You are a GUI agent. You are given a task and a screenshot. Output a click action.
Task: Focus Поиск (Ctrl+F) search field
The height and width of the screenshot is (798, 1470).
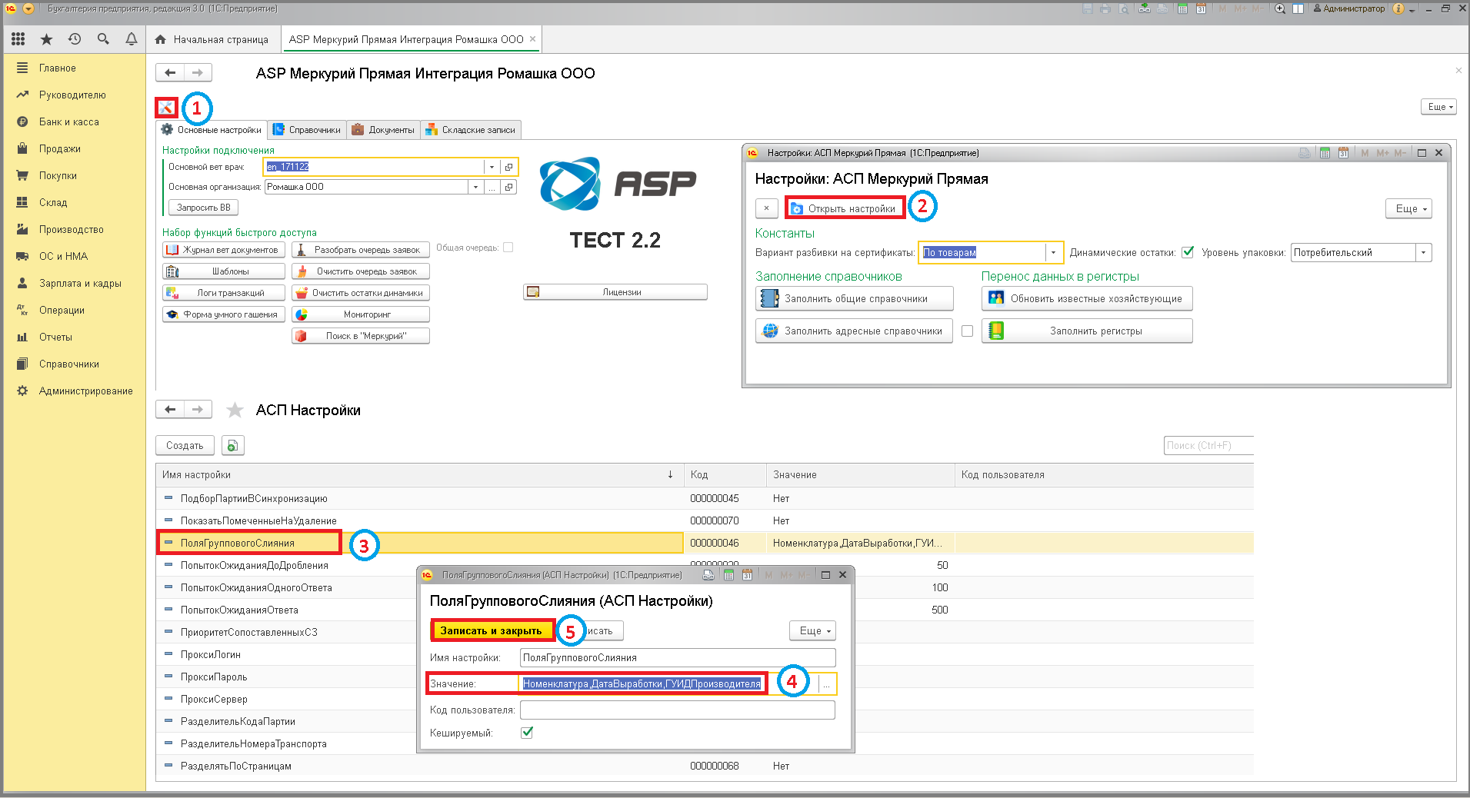tap(1208, 445)
